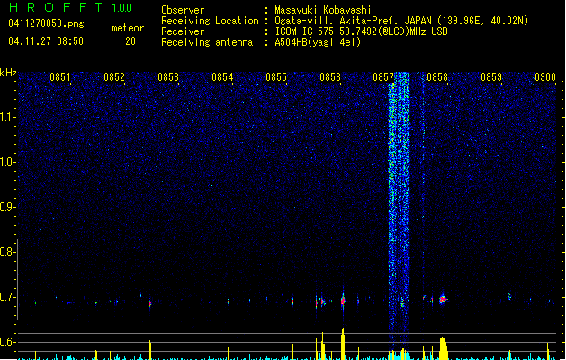Click the tallest yellow peak after 0856
Screen dimensions: 566x360
point(343,344)
